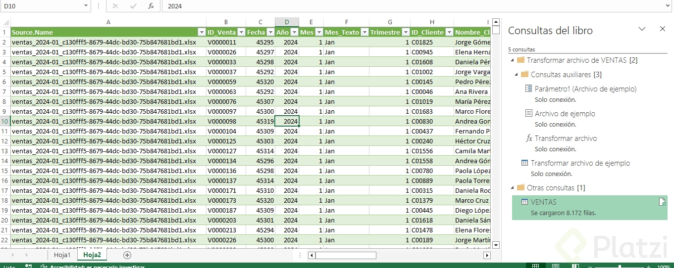The image size is (674, 268).
Task: Open the Mes column filter dropdown
Action: point(319,32)
